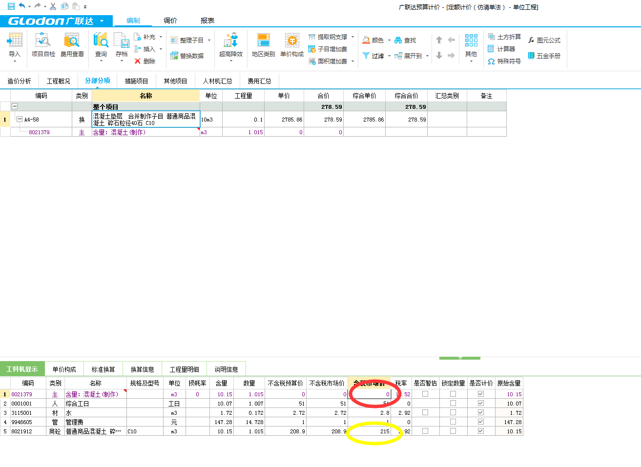Open the 其他 dropdown
Viewport: 641px width, 467px height.
(x=471, y=47)
